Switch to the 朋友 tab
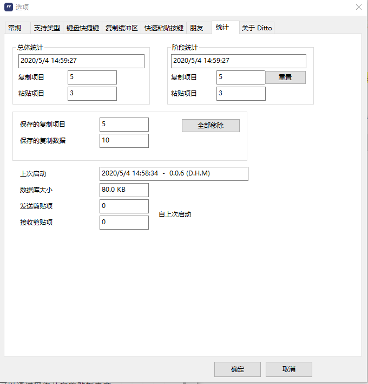The height and width of the screenshot is (384, 368). pos(199,28)
